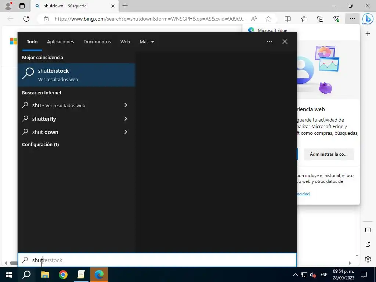Open shutterstock best match result
This screenshot has width=376, height=282.
point(76,75)
